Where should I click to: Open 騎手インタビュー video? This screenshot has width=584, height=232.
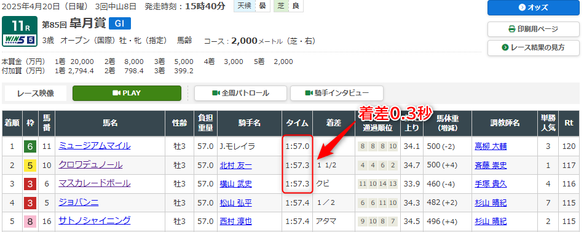pyautogui.click(x=337, y=94)
